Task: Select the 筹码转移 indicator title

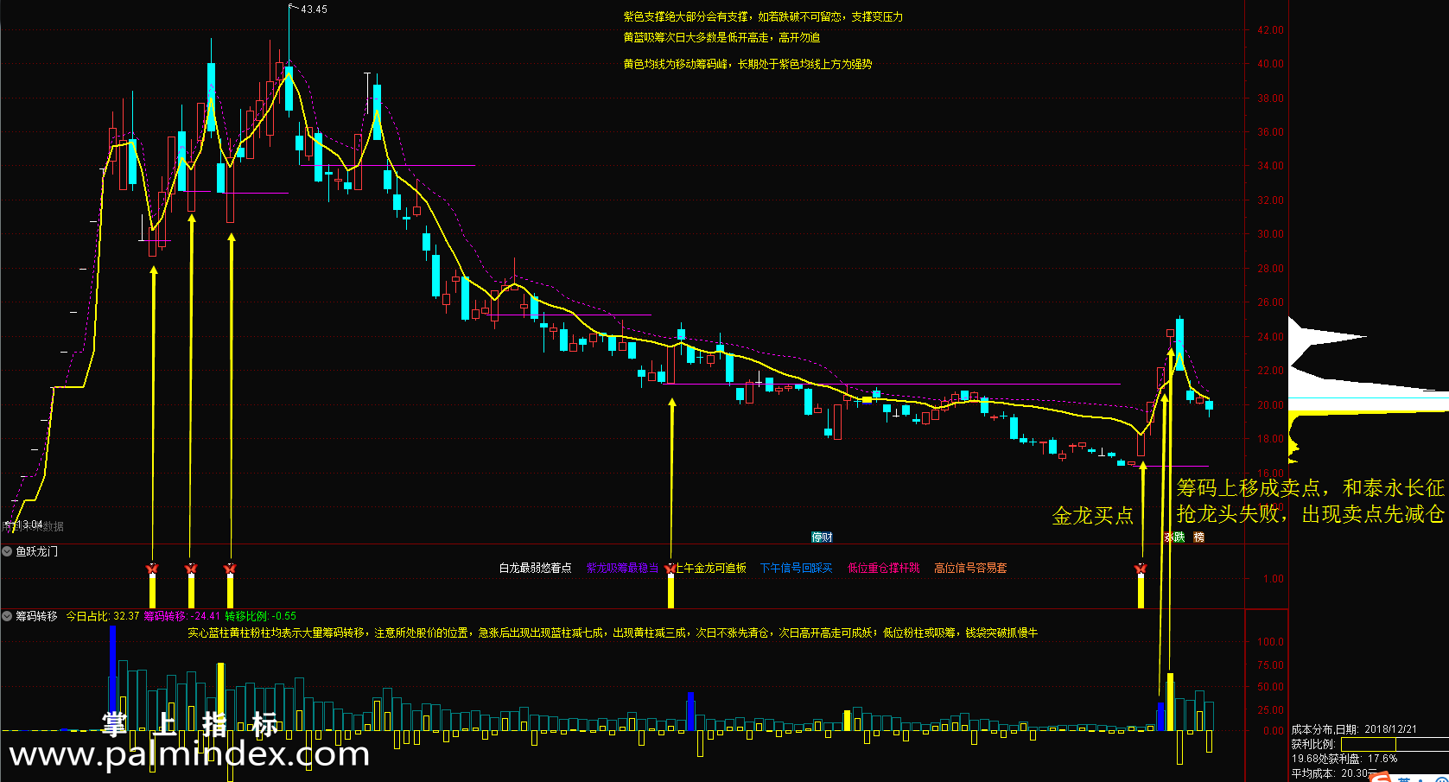Action: pyautogui.click(x=37, y=616)
